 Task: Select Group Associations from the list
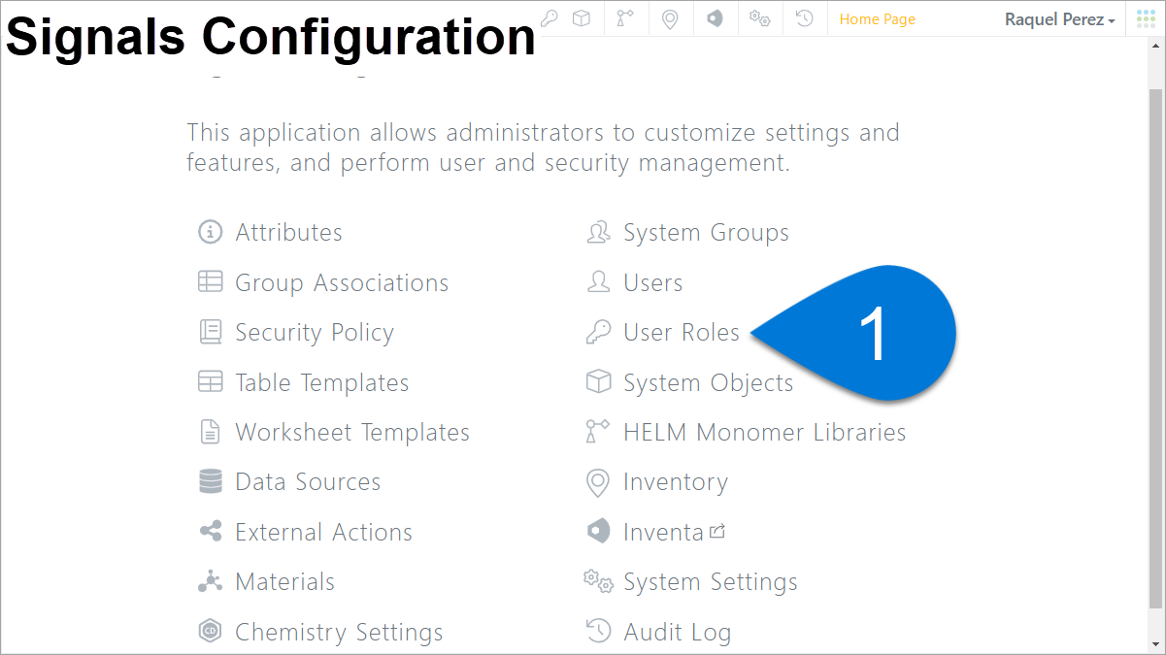tap(342, 283)
